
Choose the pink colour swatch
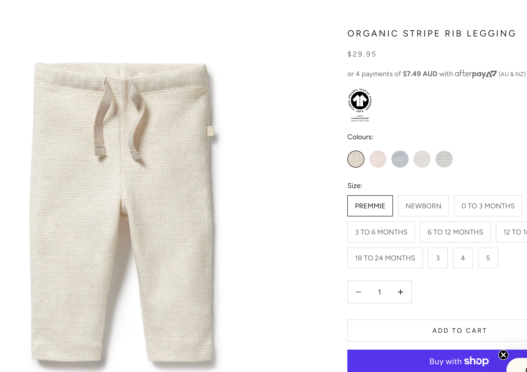tap(378, 159)
